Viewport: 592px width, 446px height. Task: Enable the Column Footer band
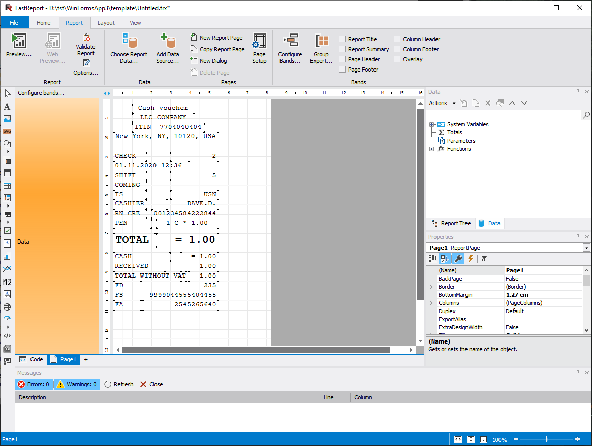tap(397, 49)
